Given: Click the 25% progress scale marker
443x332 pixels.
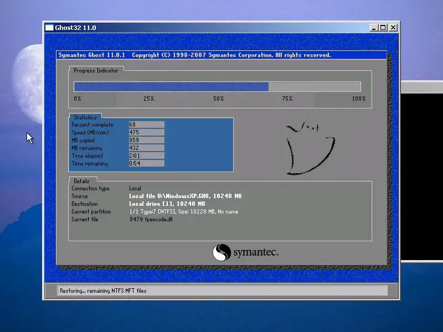Looking at the screenshot, I should pos(148,98).
